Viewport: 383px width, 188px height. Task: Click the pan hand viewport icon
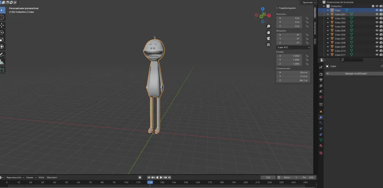pyautogui.click(x=268, y=33)
